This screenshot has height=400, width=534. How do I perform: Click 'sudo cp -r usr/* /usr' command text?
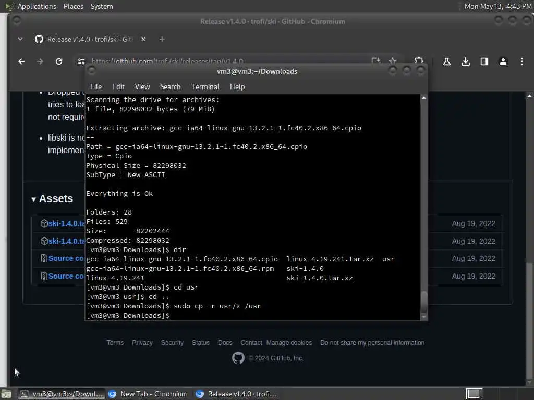click(217, 306)
